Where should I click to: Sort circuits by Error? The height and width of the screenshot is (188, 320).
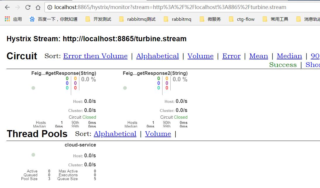pos(231,56)
